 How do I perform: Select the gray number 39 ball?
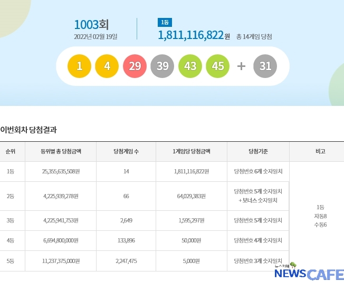(x=162, y=66)
